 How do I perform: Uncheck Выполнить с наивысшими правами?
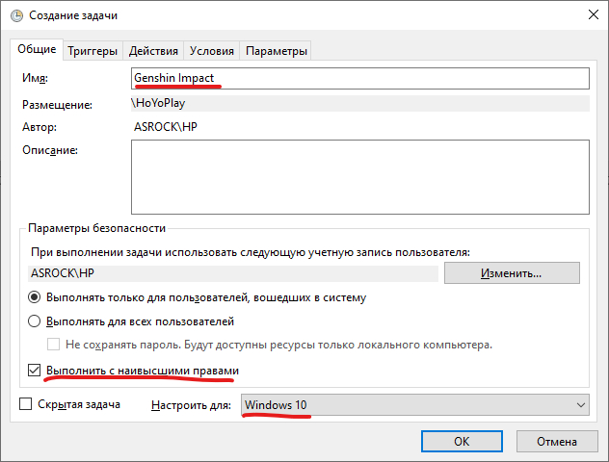(x=36, y=371)
